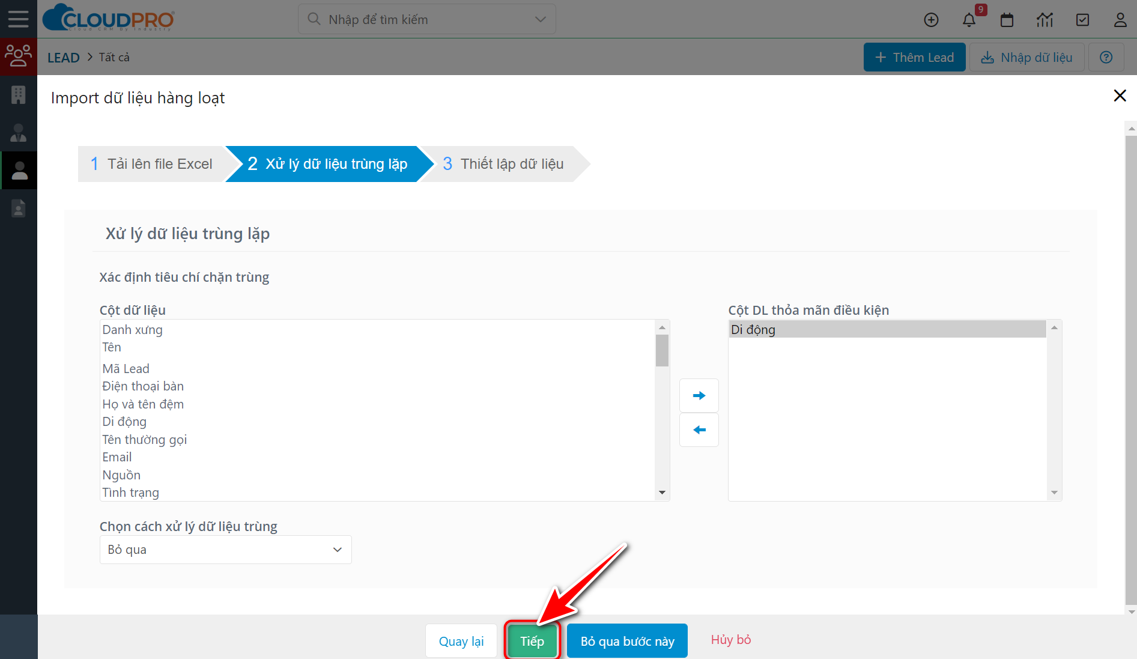The width and height of the screenshot is (1137, 659).
Task: Open the tasks checkbox icon in header
Action: tap(1082, 20)
